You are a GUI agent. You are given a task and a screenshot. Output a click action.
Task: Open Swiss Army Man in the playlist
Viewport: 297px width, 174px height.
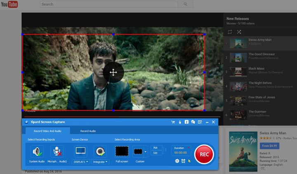260,43
